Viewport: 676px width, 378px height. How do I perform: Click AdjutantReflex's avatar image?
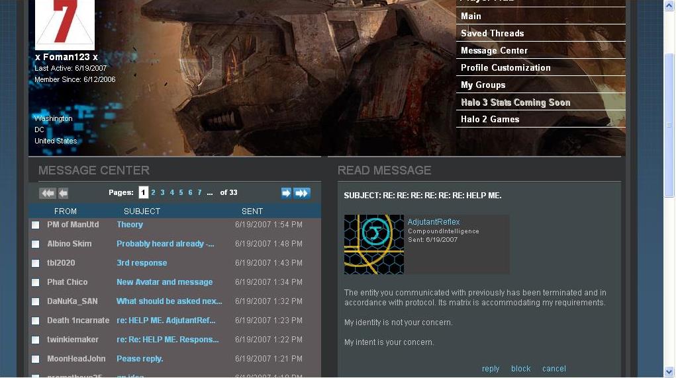(374, 244)
